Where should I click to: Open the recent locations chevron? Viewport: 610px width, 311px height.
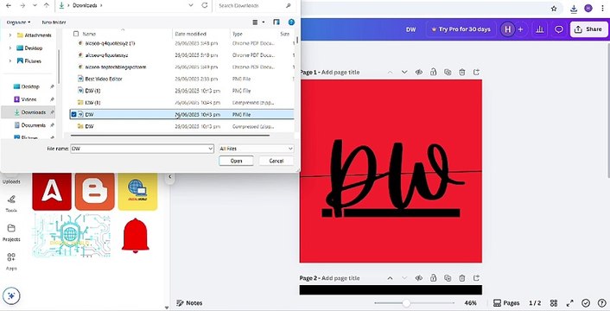tap(35, 5)
